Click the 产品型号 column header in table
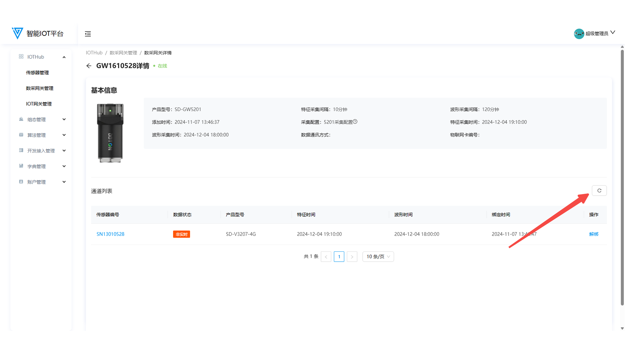This screenshot has height=354, width=629. point(235,215)
